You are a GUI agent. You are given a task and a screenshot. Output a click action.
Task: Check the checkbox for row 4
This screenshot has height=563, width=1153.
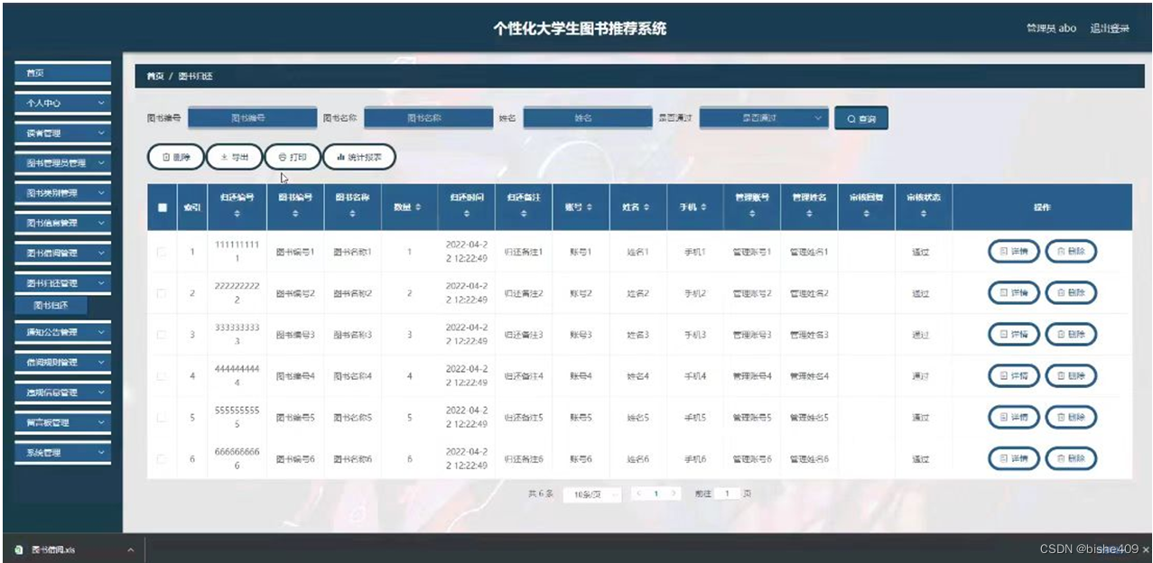(x=163, y=375)
